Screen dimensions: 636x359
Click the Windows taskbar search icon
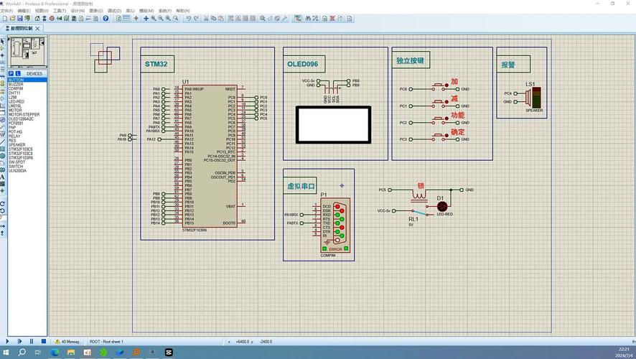pos(22,352)
